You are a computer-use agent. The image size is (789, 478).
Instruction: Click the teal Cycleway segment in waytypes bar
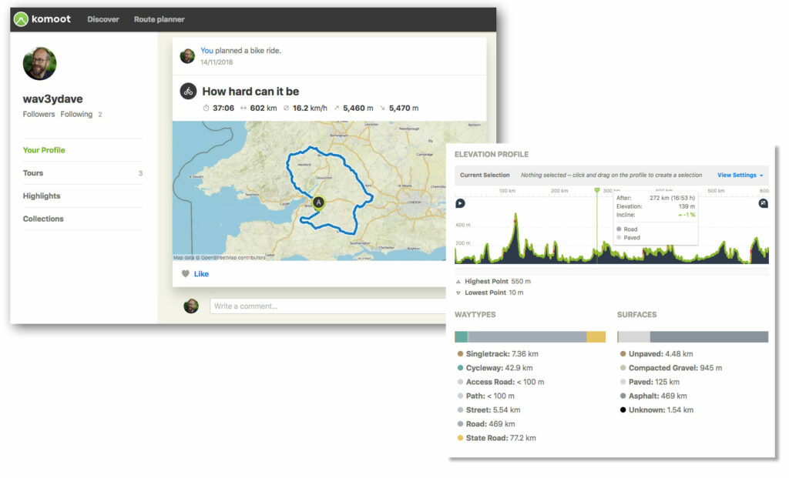coord(462,336)
